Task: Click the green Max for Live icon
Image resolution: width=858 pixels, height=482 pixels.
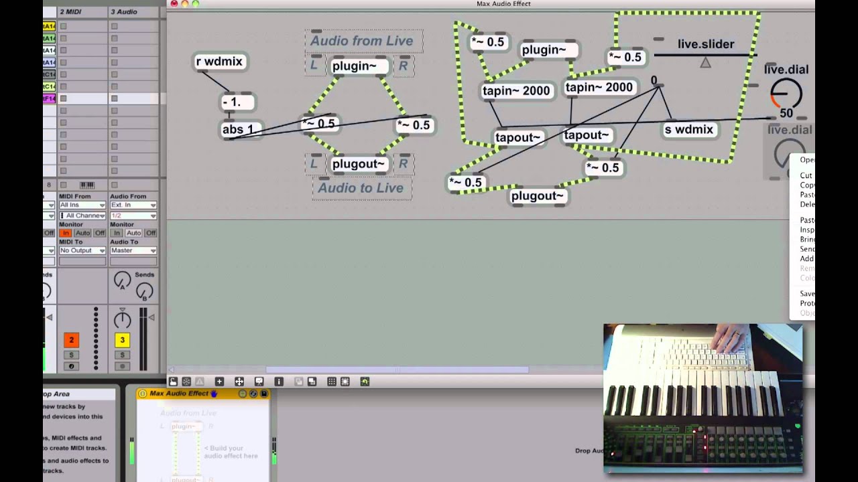Action: click(365, 382)
